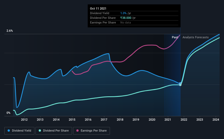Toggle the Dividend Yield legend button
The height and width of the screenshot is (139, 224).
click(x=19, y=131)
